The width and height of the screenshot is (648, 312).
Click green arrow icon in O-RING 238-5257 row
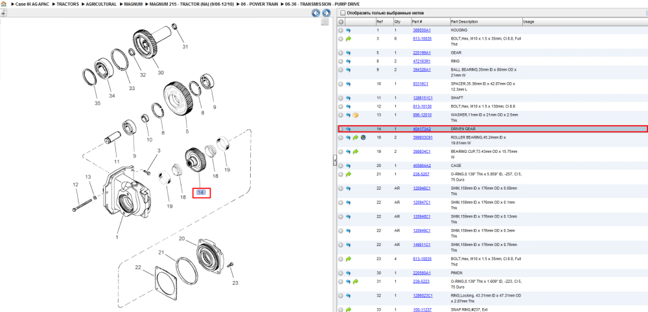click(x=349, y=174)
